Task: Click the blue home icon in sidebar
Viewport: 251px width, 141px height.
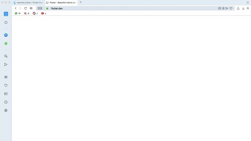Action: click(6, 14)
